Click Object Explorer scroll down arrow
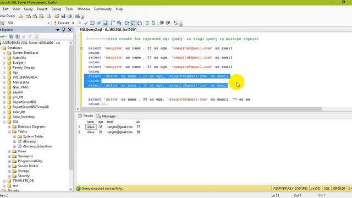Screen dimensions: 352x198 71,189
